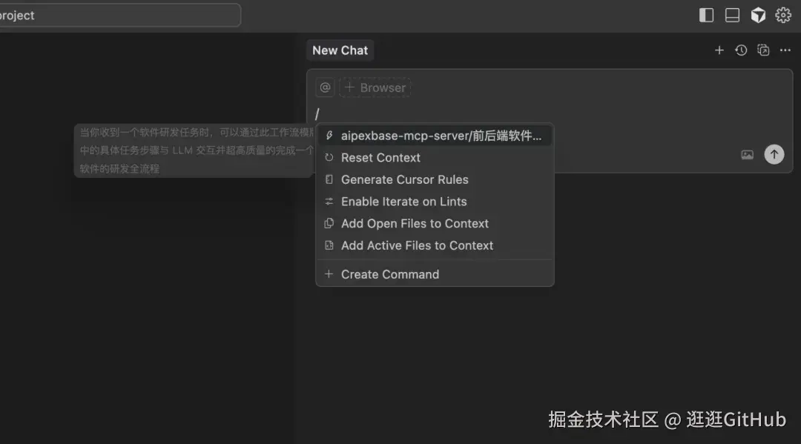The width and height of the screenshot is (801, 444).
Task: Open settings with the gear icon
Action: click(x=784, y=14)
